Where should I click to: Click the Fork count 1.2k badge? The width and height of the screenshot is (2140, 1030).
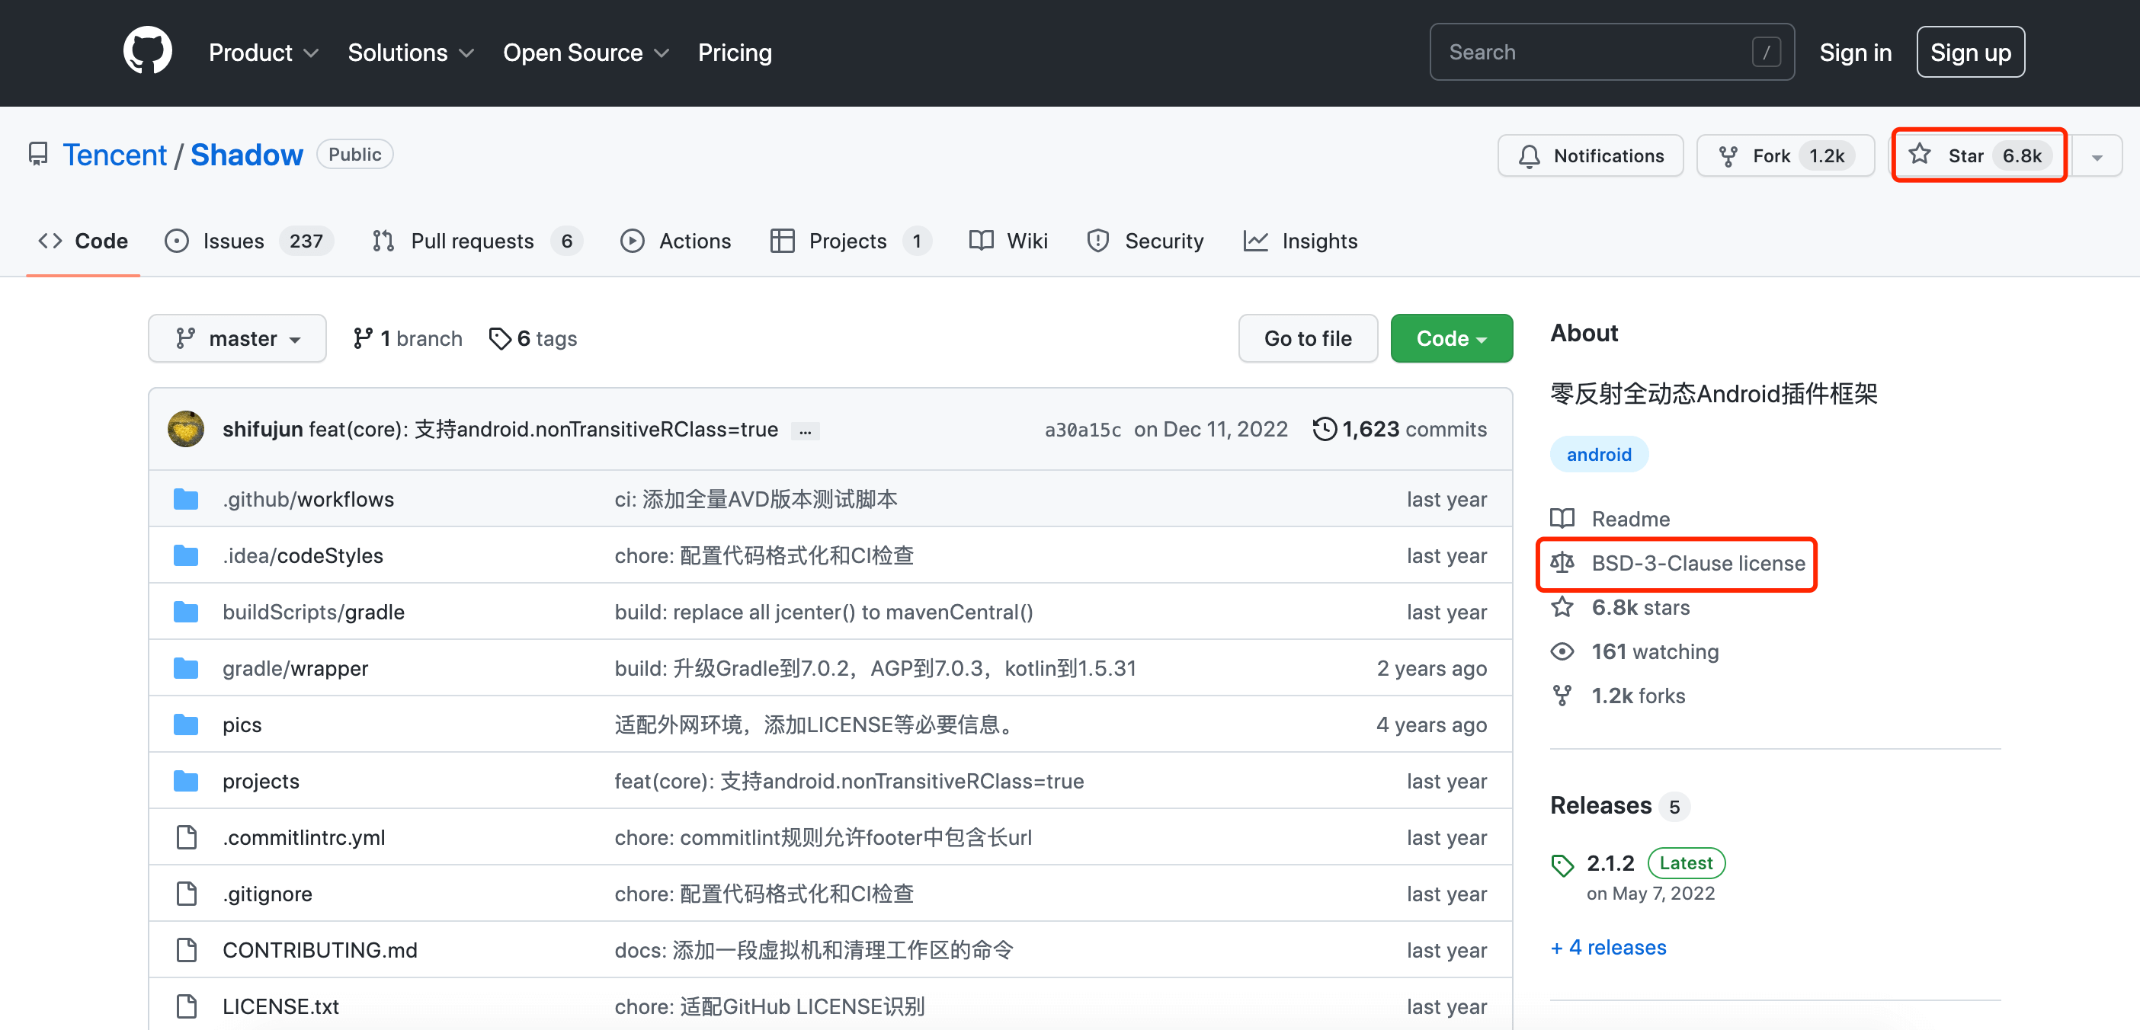tap(1827, 155)
